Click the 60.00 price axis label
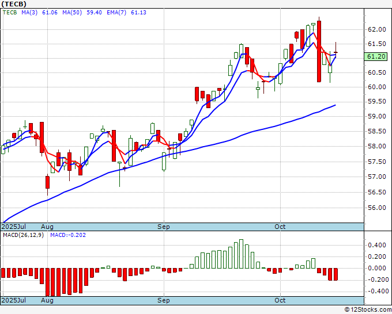The width and height of the screenshot is (392, 314). pyautogui.click(x=377, y=87)
